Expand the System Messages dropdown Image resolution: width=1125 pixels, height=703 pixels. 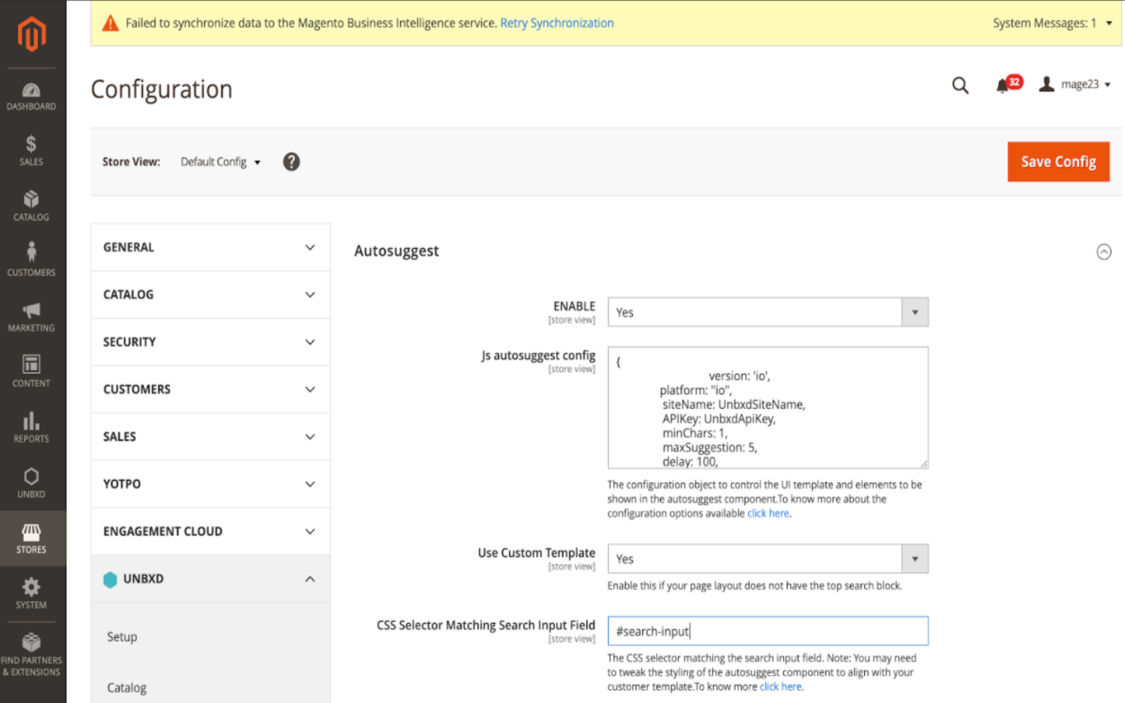click(x=1052, y=23)
